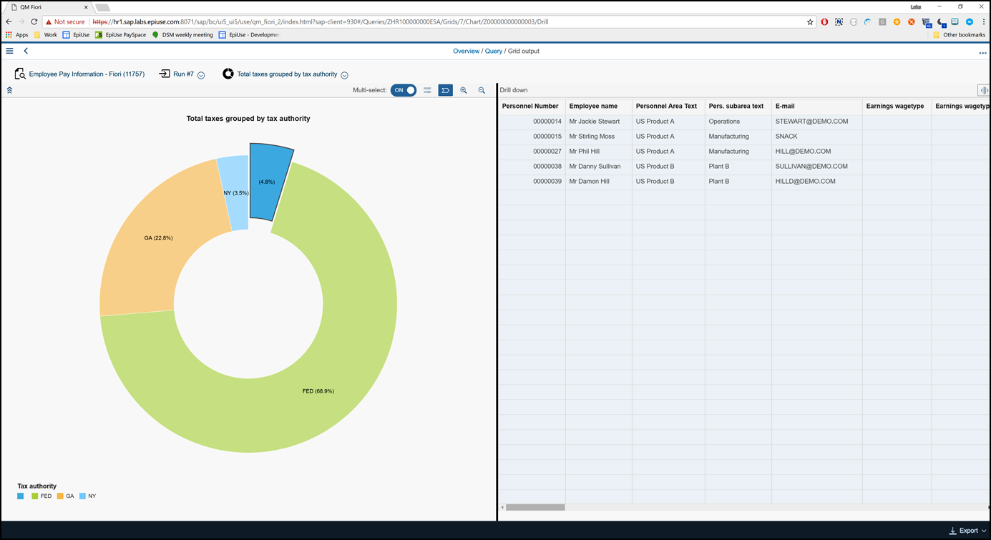Click the back arrow in header

pos(26,51)
